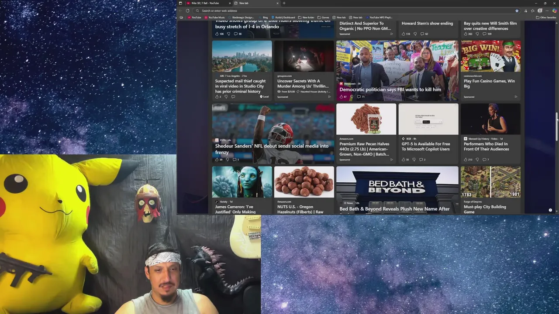Click ad choices icon on casino card

point(516,97)
